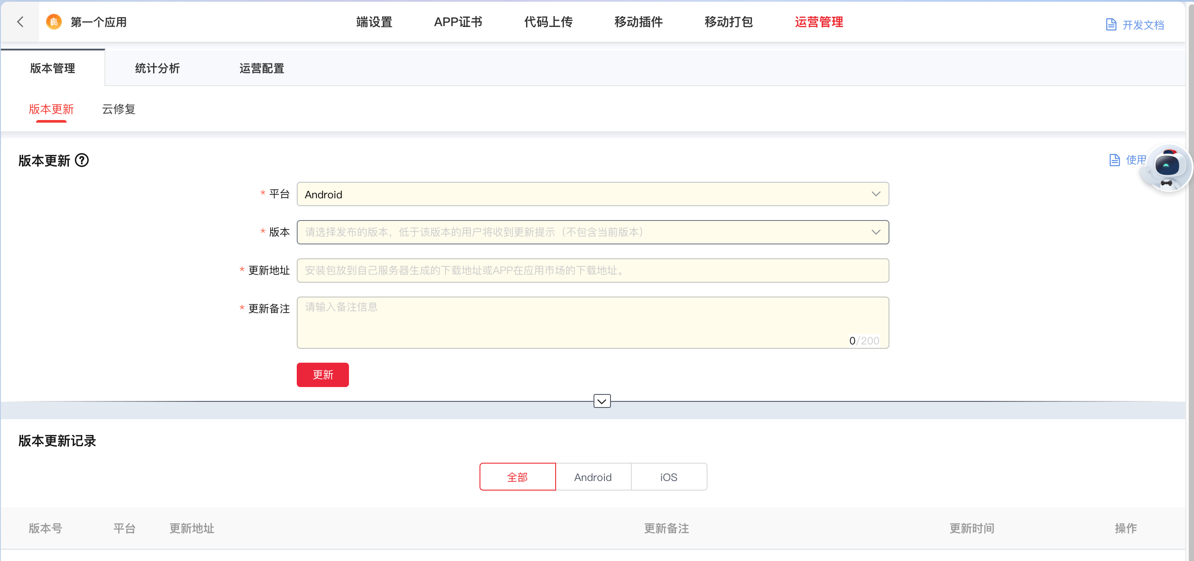Switch to 统计分析 tab

157,68
